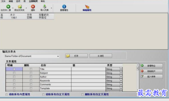Open the type dropdown for Template row
The width and height of the screenshot is (169, 101).
pyautogui.click(x=121, y=88)
